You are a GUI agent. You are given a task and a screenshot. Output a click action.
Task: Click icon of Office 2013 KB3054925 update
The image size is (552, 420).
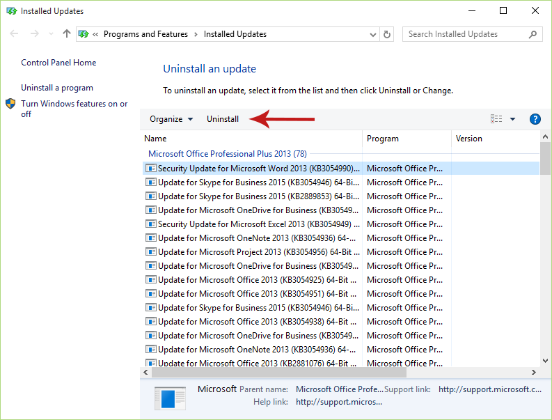pos(150,280)
